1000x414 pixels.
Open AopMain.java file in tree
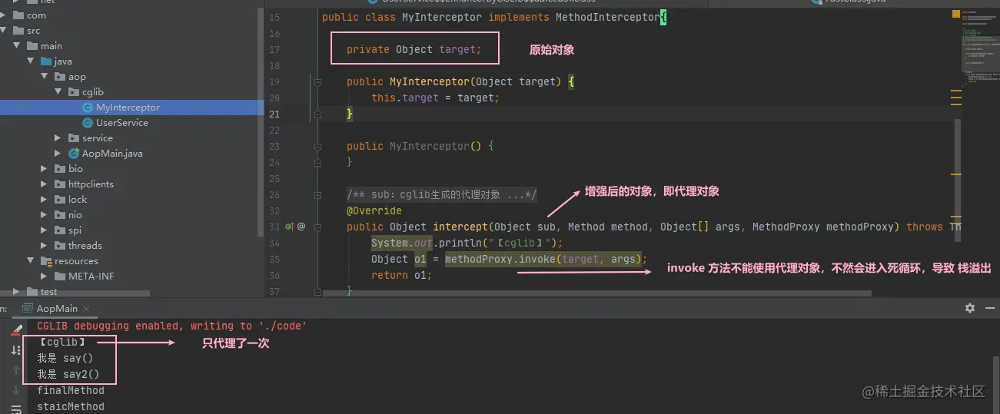tap(112, 154)
